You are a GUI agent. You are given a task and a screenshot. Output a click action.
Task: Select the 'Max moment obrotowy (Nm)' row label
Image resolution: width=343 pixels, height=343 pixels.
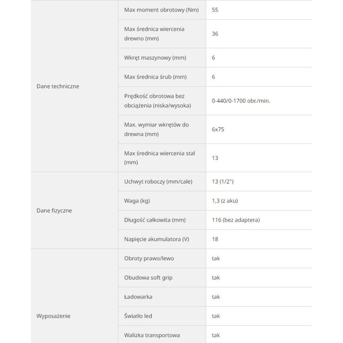click(161, 10)
